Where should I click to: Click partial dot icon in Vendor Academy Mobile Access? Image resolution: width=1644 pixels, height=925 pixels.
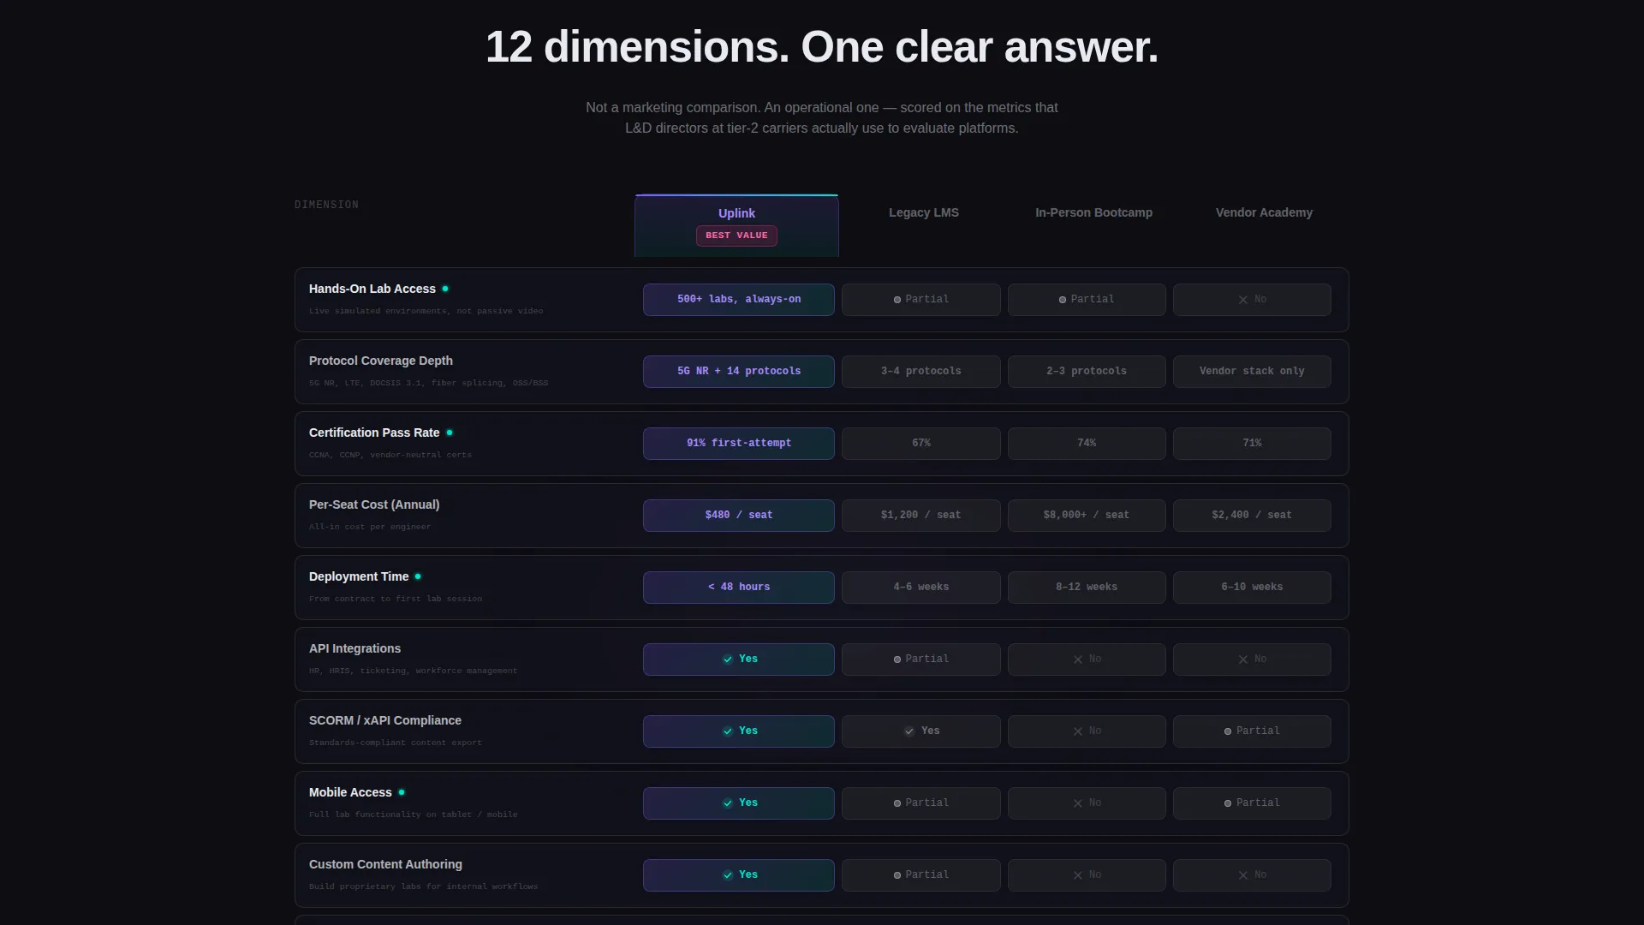click(x=1228, y=803)
